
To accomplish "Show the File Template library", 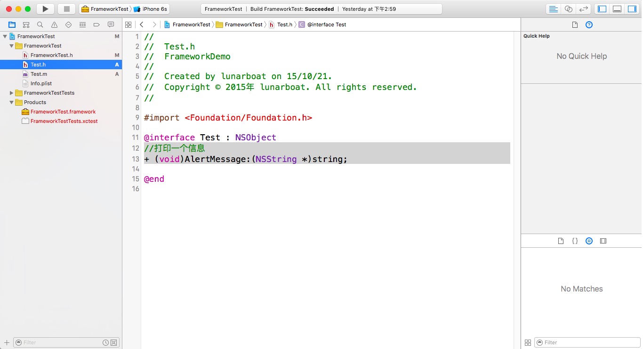I will (561, 241).
